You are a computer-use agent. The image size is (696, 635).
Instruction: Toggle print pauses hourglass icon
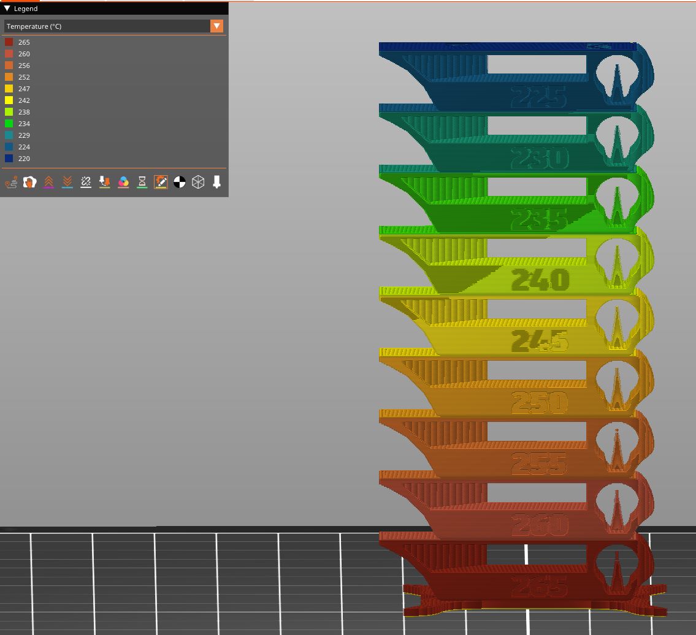pos(142,182)
